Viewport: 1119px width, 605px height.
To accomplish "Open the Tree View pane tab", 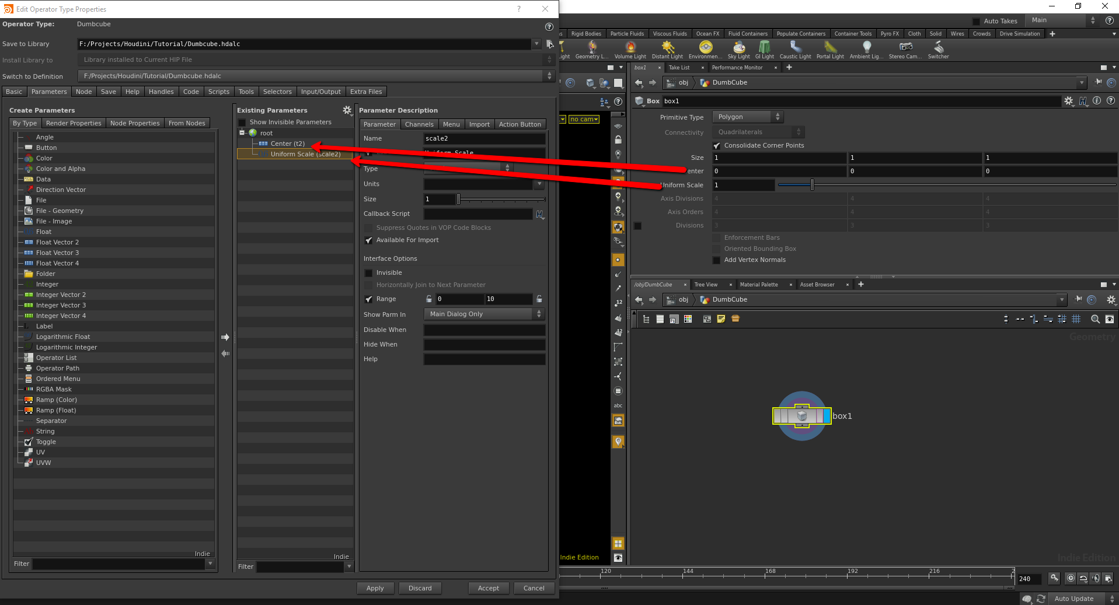I will tap(706, 285).
